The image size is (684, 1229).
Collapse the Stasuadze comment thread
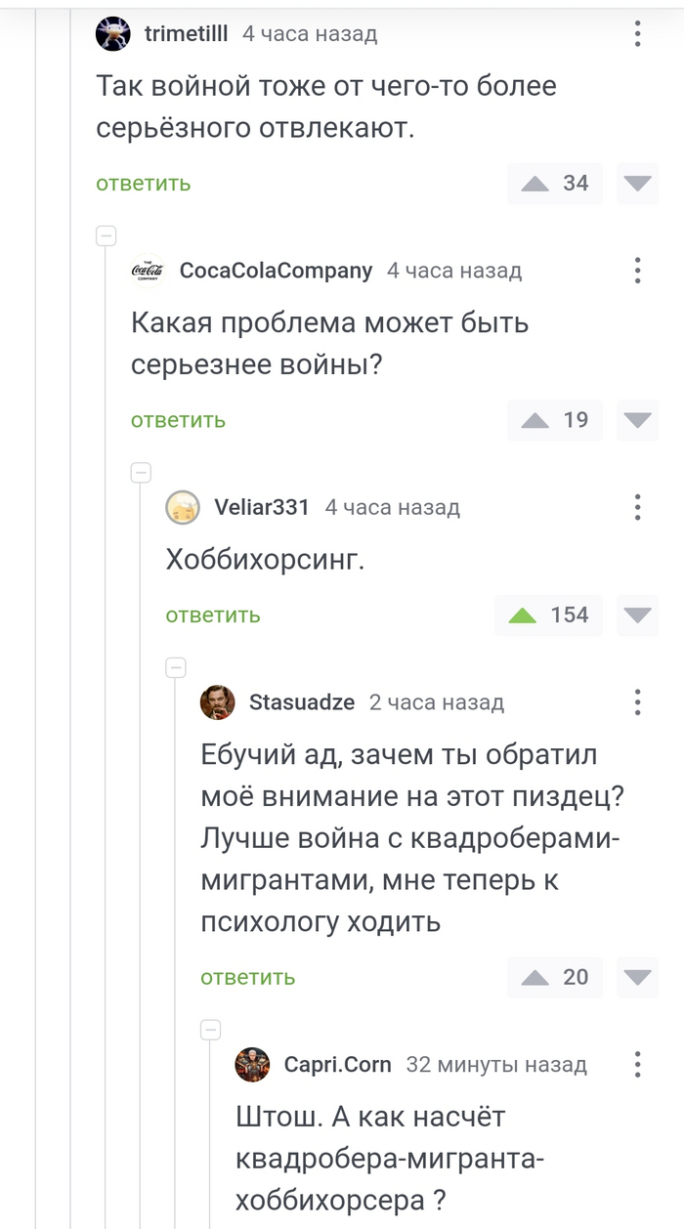176,667
